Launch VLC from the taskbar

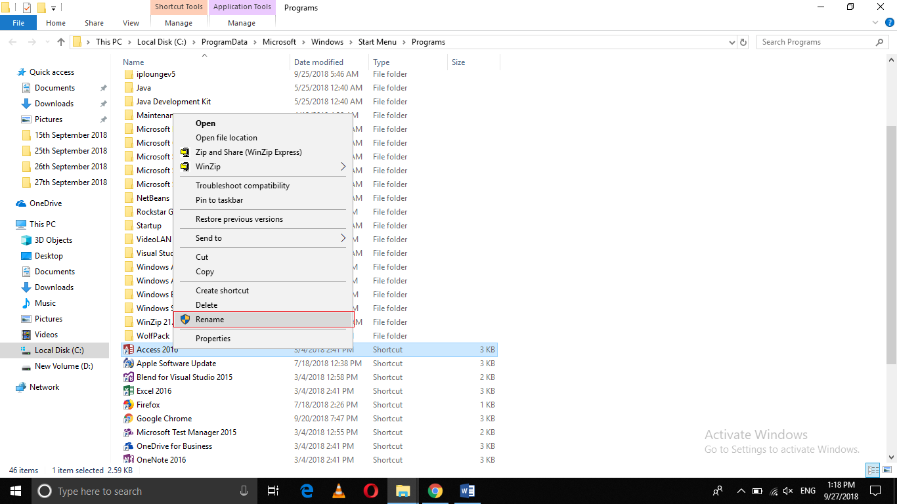(338, 491)
